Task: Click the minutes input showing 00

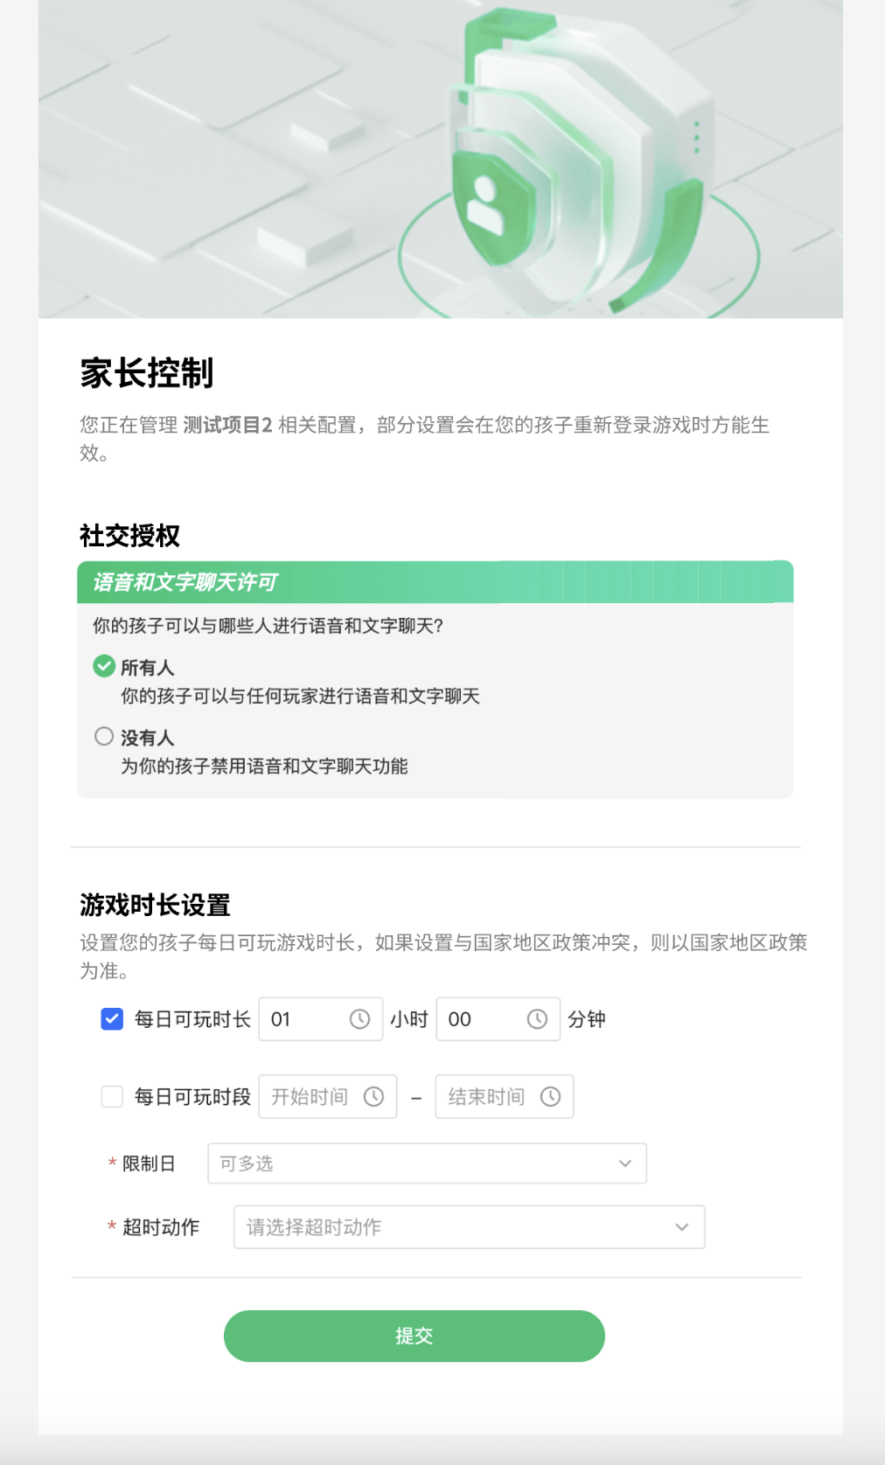Action: pos(498,1019)
